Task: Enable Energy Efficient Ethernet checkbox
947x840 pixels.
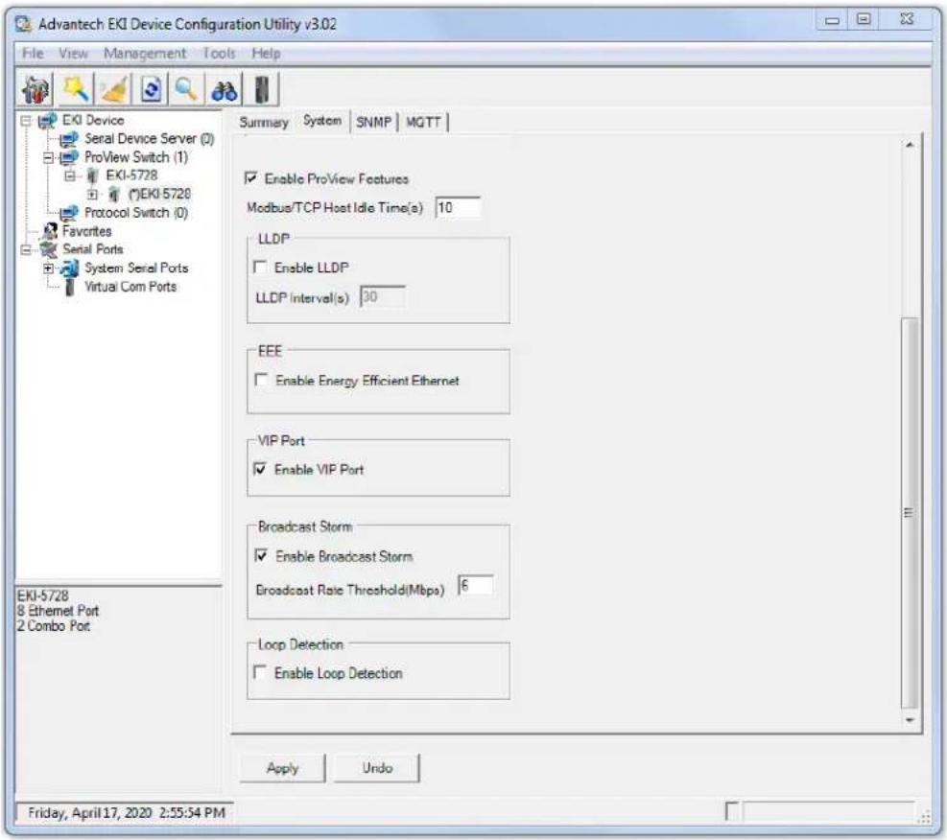Action: 262,380
